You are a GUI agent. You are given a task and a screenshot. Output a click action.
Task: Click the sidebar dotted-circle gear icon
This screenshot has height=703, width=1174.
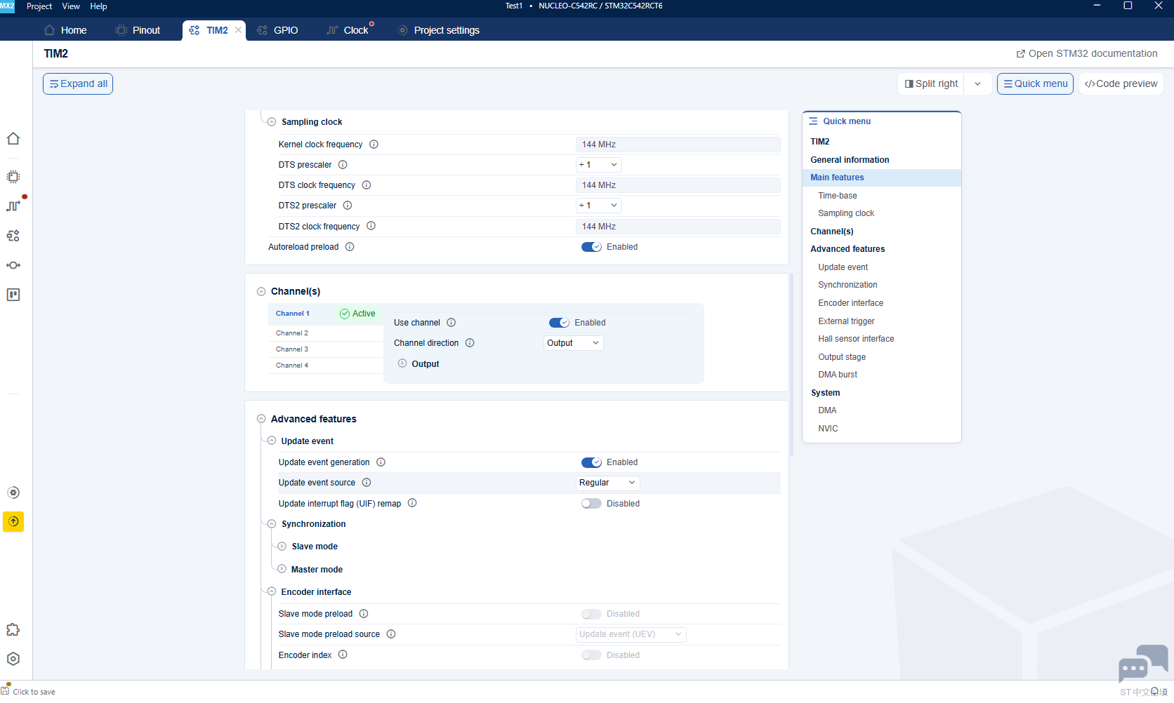coord(13,493)
